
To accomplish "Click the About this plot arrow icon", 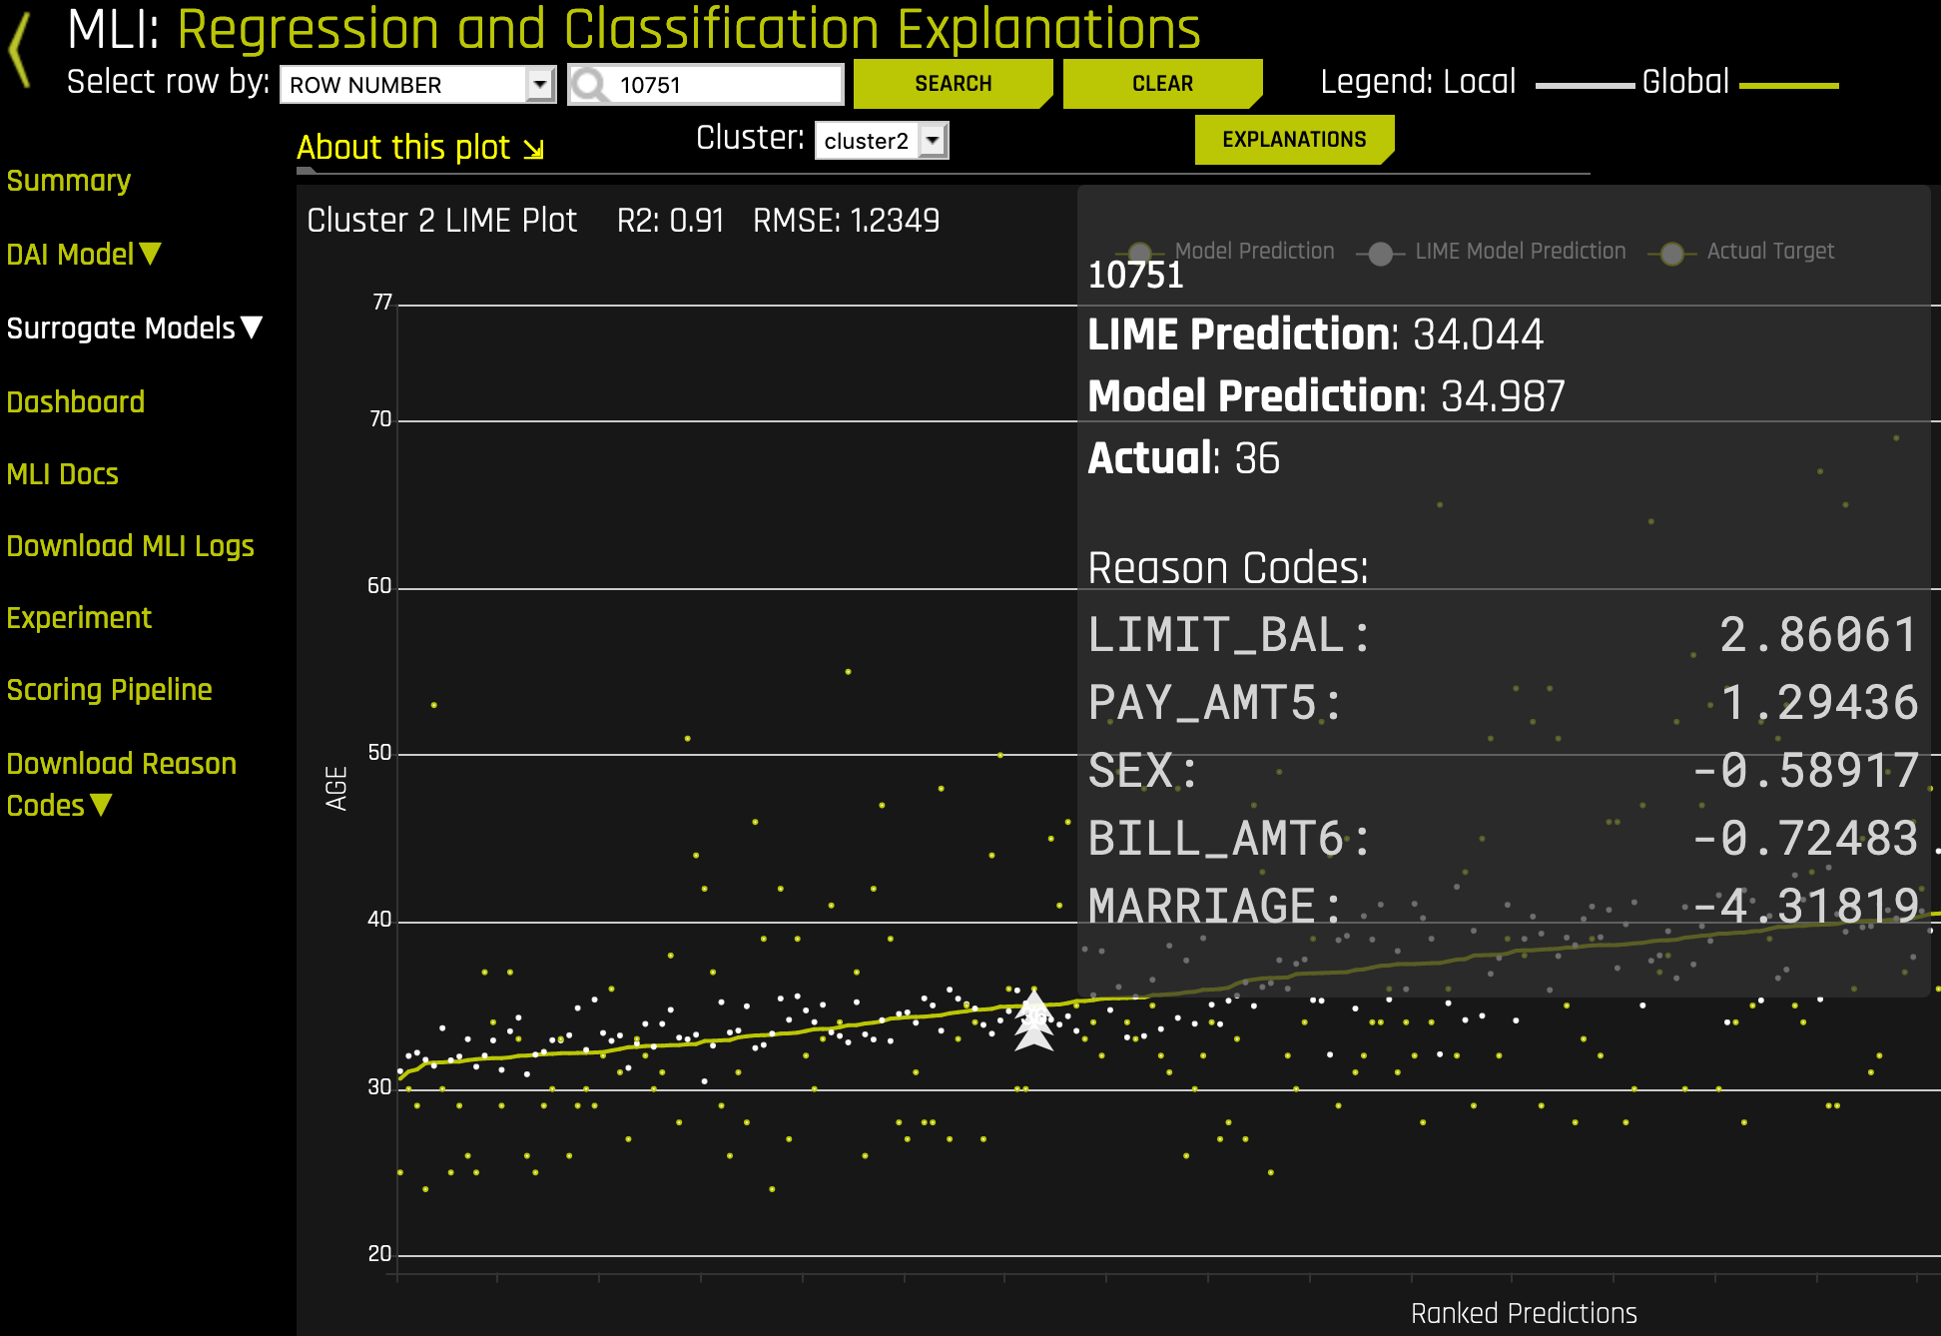I will (534, 150).
